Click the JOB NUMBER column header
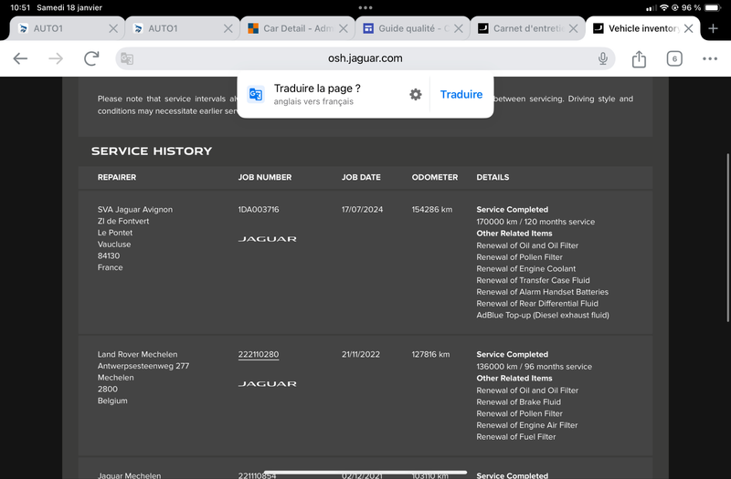The height and width of the screenshot is (479, 731). tap(265, 177)
